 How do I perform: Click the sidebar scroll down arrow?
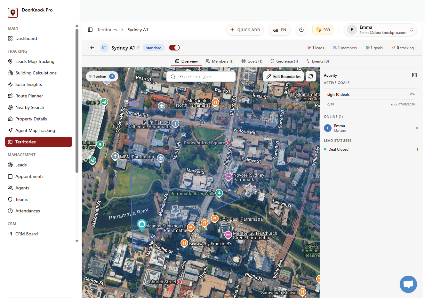pos(77,241)
